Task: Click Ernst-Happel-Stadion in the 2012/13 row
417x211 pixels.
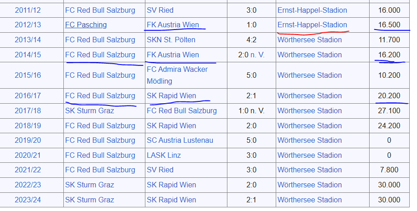Action: coord(312,25)
